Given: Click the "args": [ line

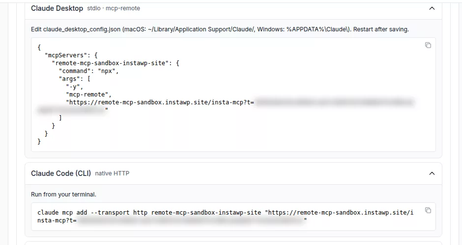Looking at the screenshot, I should (x=74, y=79).
